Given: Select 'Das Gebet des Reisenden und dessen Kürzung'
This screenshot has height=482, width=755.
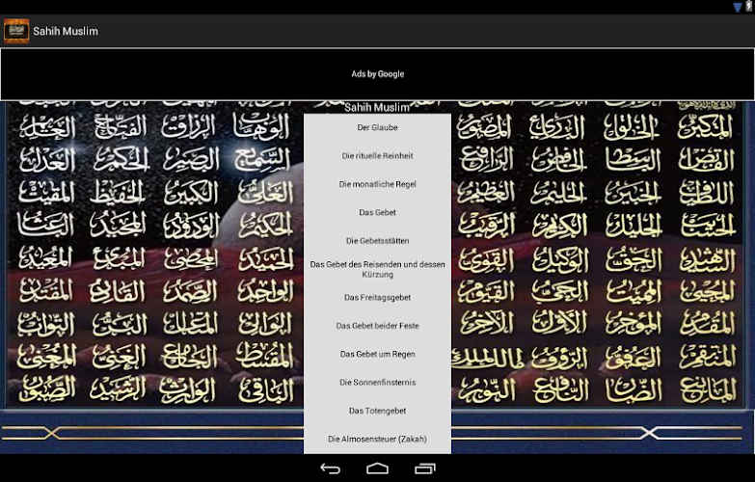Looking at the screenshot, I should (378, 269).
